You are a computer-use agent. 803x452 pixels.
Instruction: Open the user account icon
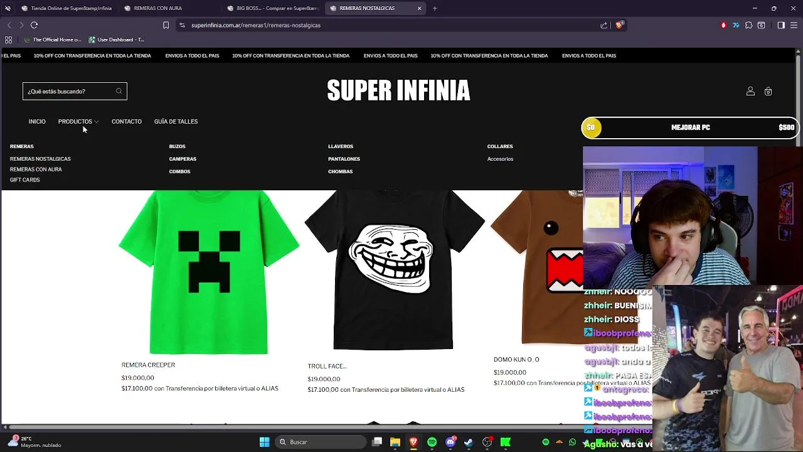[750, 91]
